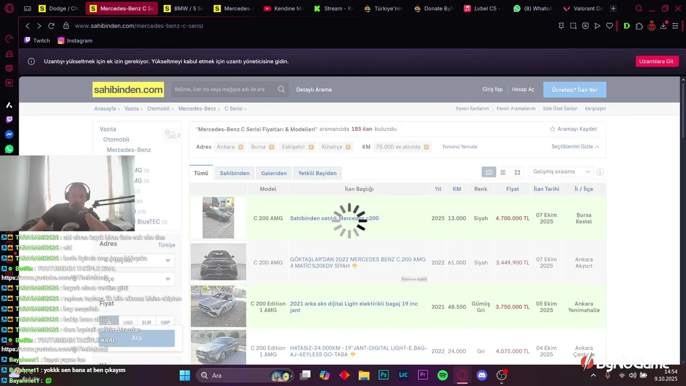The width and height of the screenshot is (686, 386).
Task: Click Tümünü Temizle to clear filters
Action: coord(459,147)
